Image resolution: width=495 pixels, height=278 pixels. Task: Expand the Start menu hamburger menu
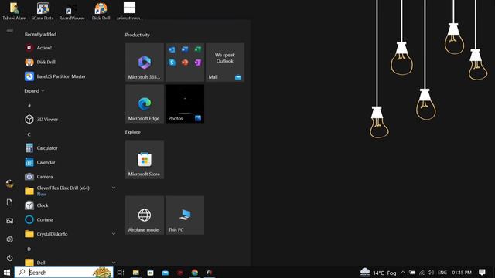9,31
